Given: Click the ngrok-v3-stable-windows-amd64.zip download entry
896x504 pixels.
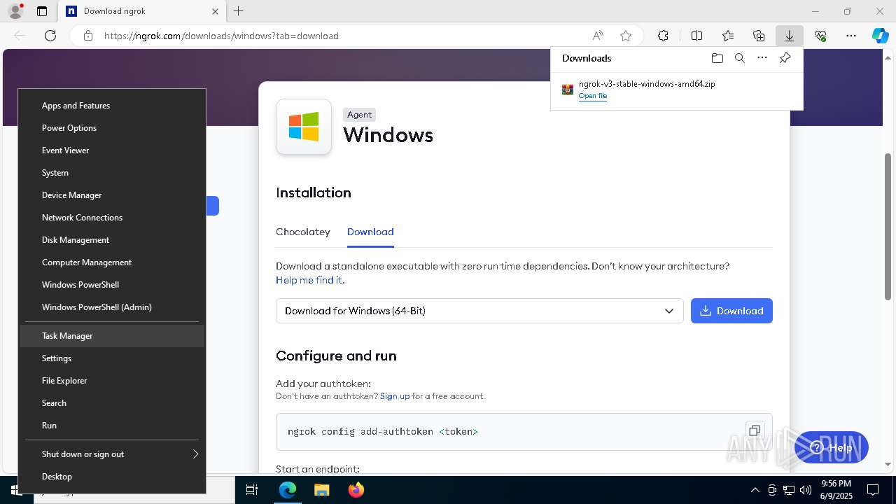Looking at the screenshot, I should tap(647, 84).
